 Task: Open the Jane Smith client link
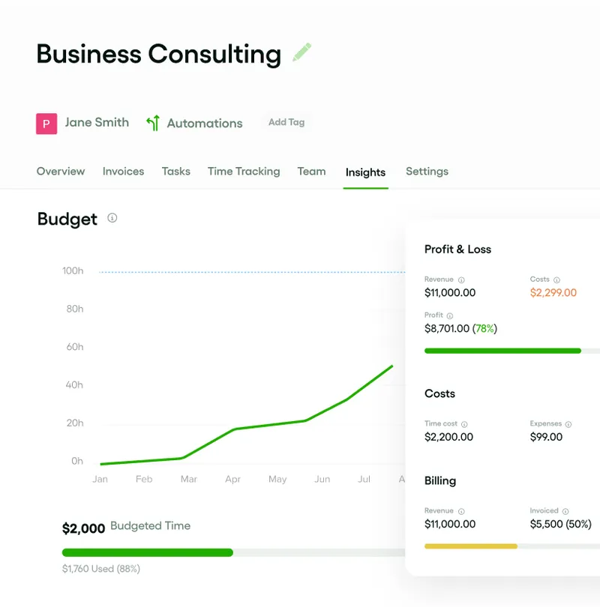(97, 123)
